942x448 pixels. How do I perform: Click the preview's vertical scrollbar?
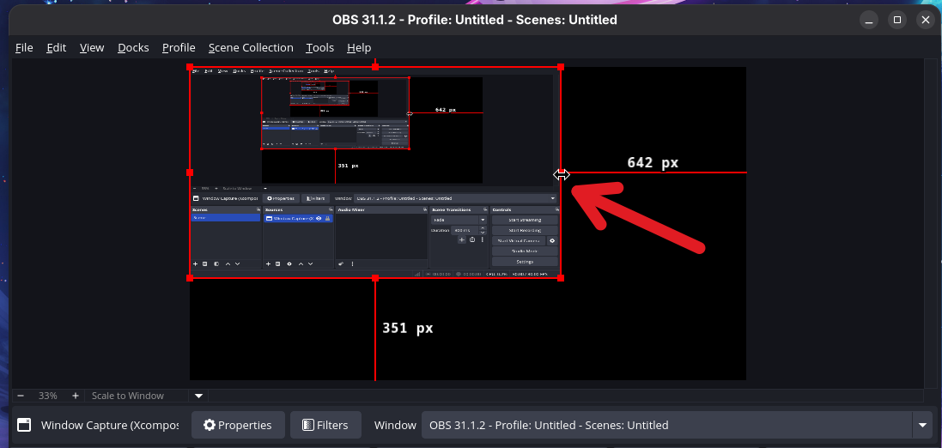(x=931, y=223)
